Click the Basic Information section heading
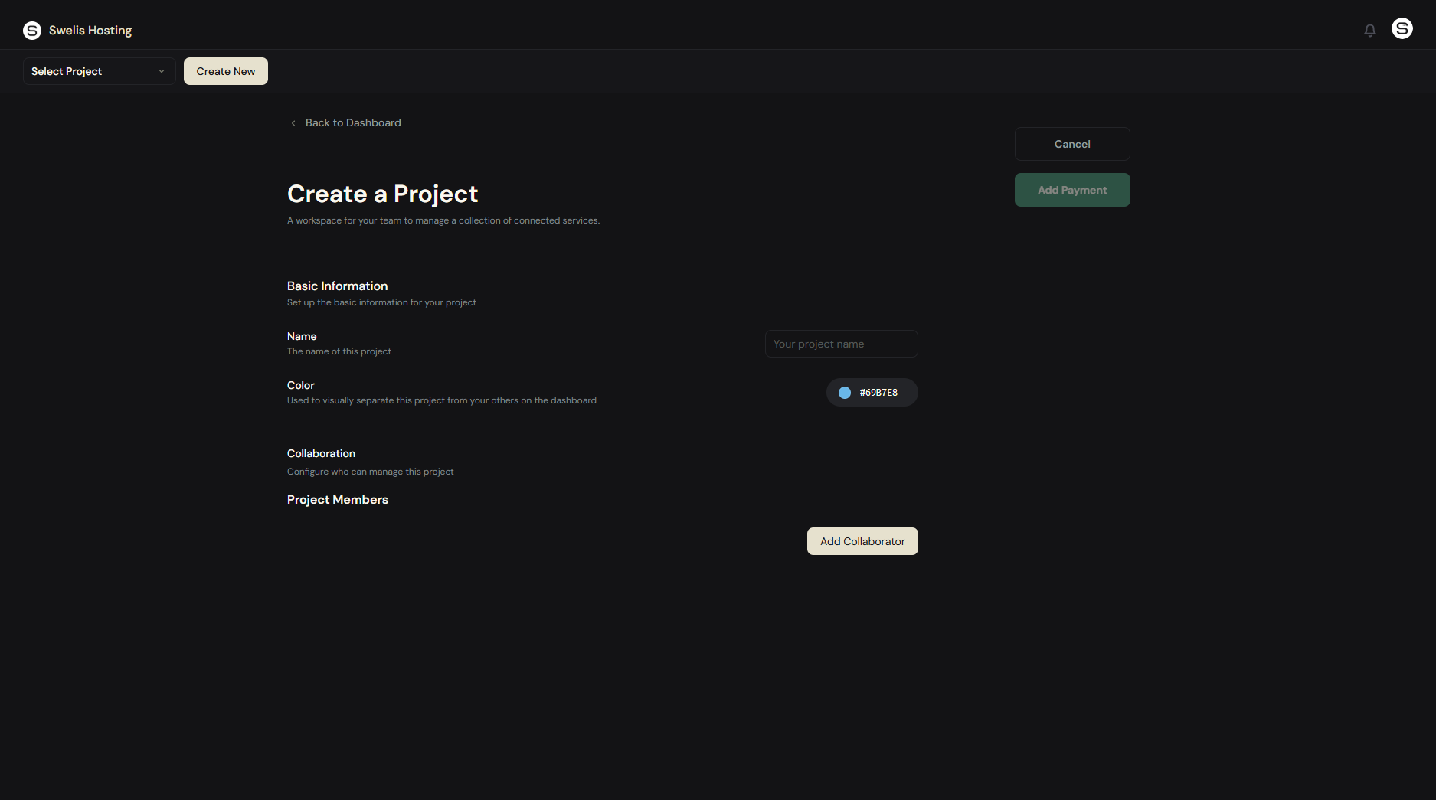 coord(337,286)
